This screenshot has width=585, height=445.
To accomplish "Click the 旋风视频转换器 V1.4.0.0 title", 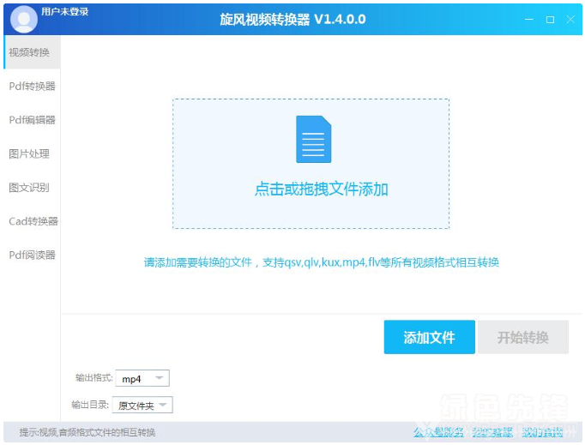I will (292, 20).
